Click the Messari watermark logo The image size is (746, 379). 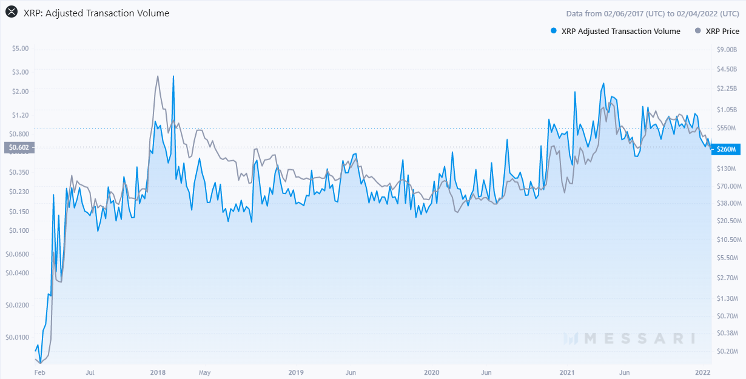[x=628, y=338]
